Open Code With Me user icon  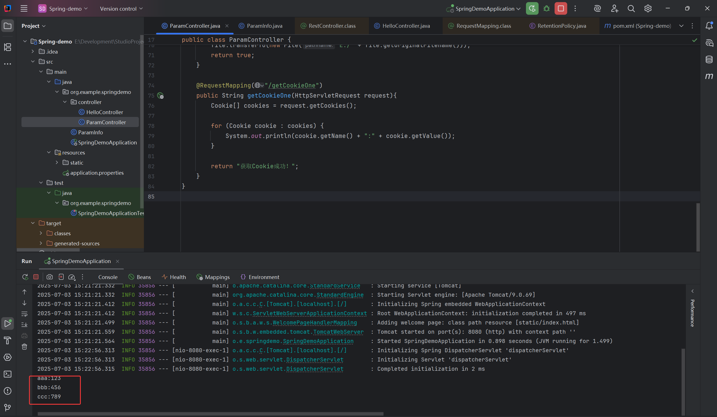pos(614,8)
